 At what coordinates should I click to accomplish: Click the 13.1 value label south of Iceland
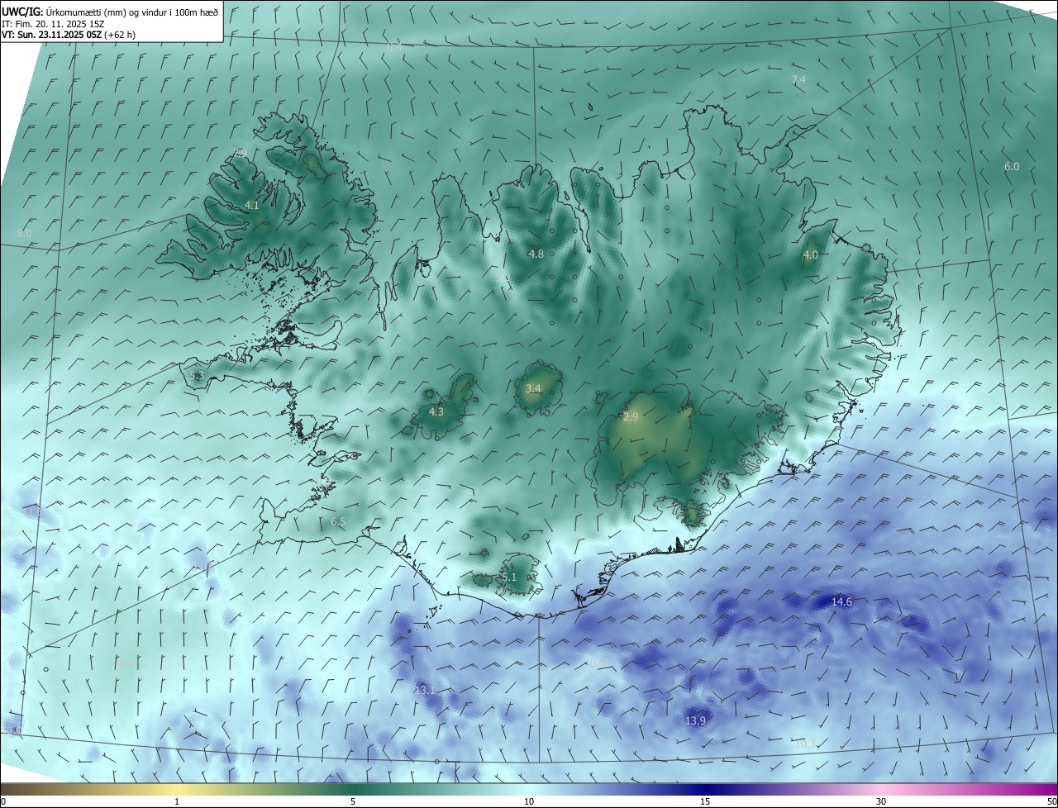click(424, 690)
